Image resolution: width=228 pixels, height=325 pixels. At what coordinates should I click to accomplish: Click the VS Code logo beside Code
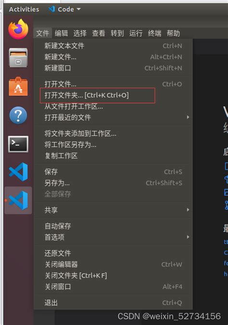51,9
